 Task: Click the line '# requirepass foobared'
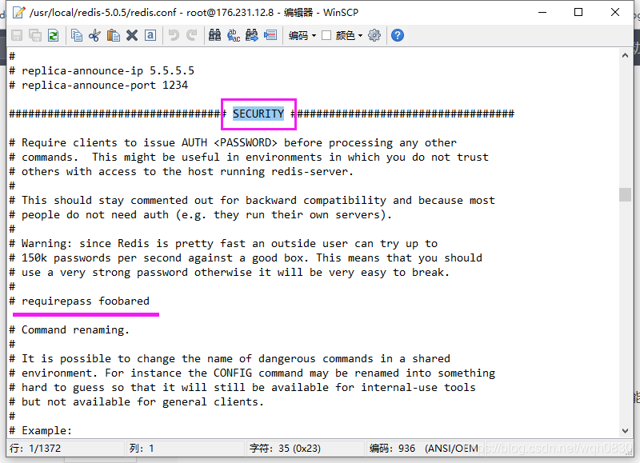coord(79,301)
